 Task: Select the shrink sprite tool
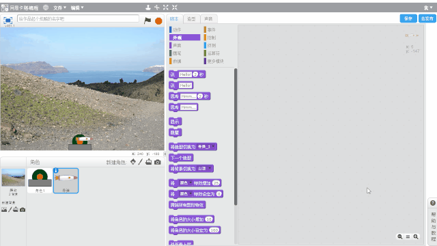click(x=175, y=8)
